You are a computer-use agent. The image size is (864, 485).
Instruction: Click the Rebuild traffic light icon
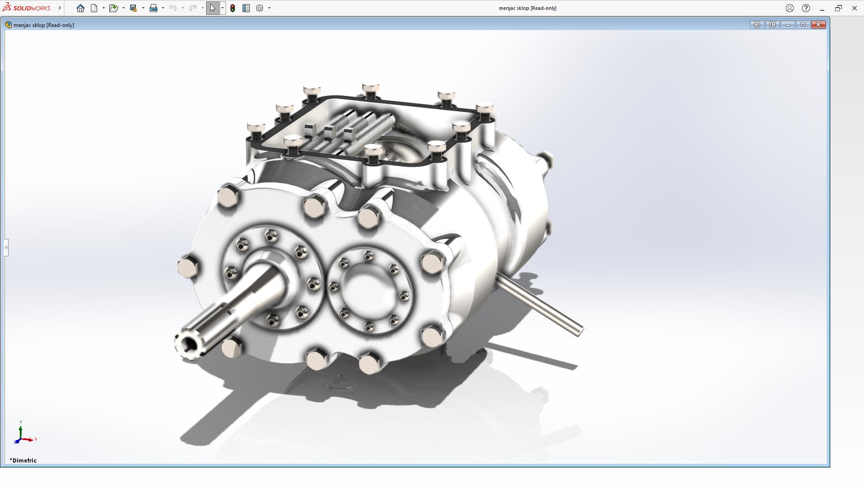[x=233, y=8]
